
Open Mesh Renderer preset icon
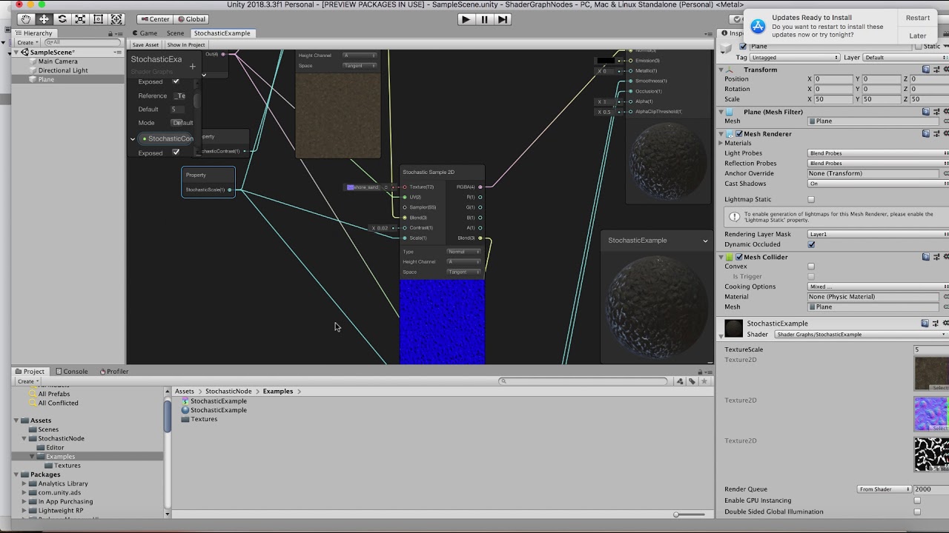point(936,134)
